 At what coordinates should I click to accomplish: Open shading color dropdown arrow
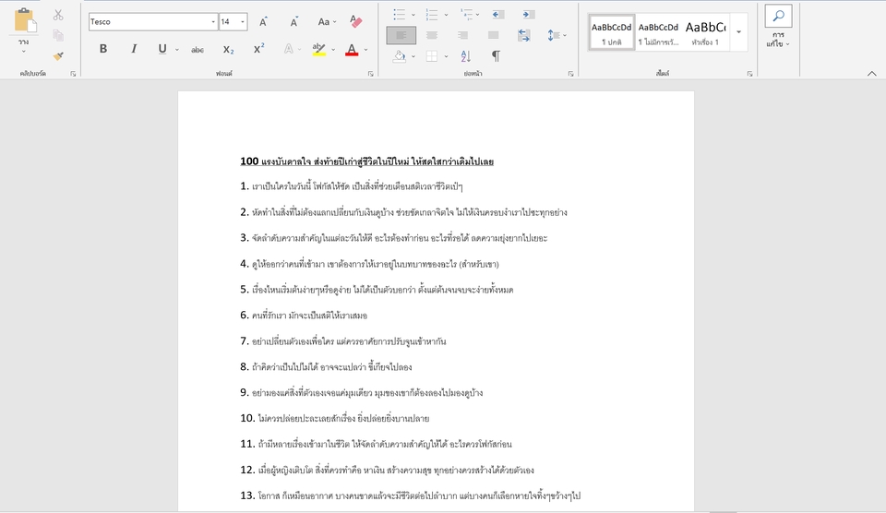[413, 56]
